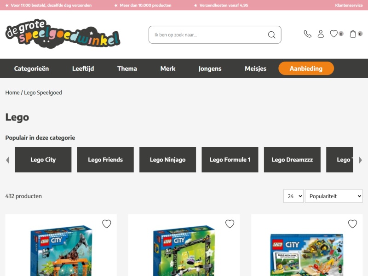Go to Home via the breadcrumb link
The width and height of the screenshot is (368, 276).
pos(12,92)
